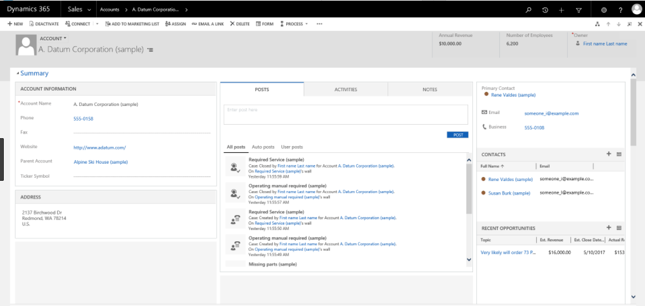Click the ASSIGN command
645x306 pixels.
click(x=175, y=24)
